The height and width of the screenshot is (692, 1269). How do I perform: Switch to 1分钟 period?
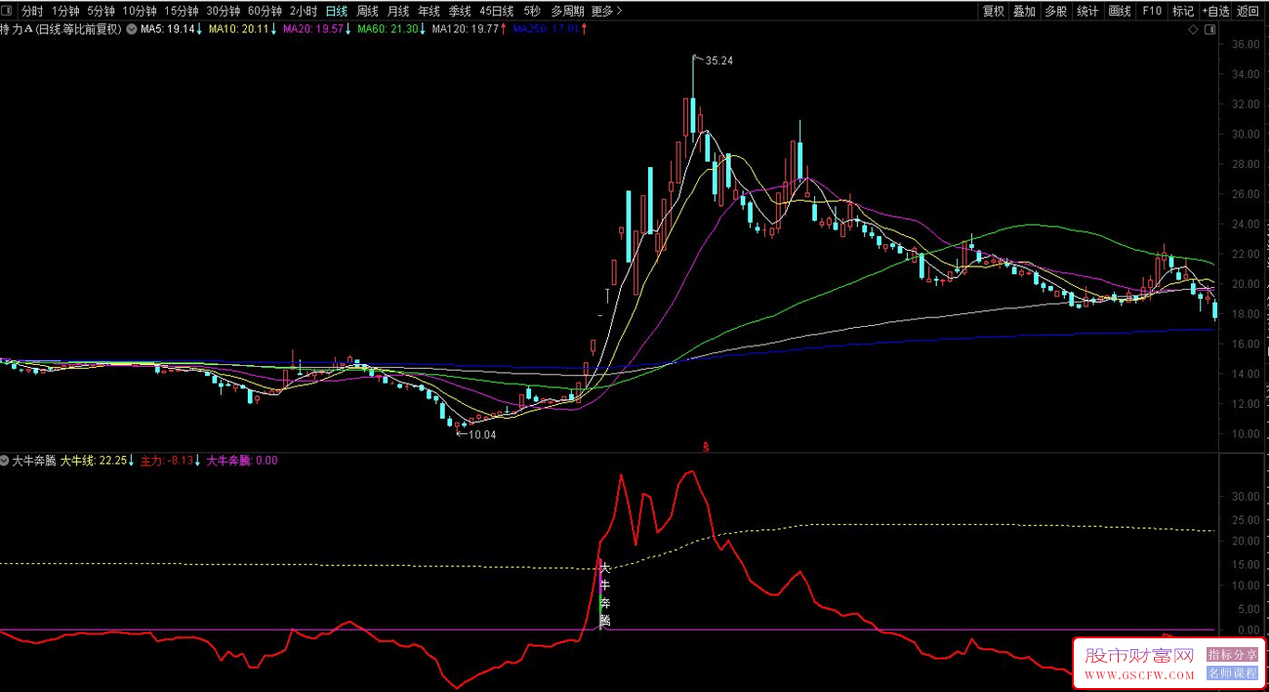click(65, 12)
